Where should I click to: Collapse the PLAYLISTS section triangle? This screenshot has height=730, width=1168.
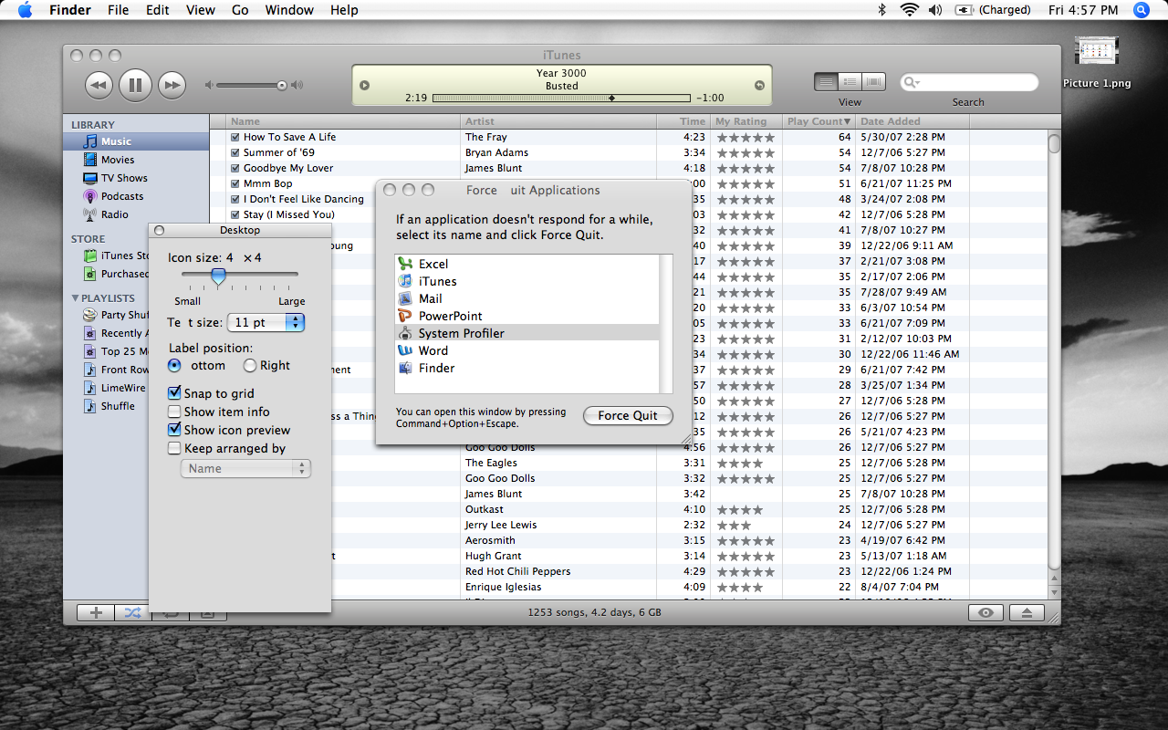75,298
